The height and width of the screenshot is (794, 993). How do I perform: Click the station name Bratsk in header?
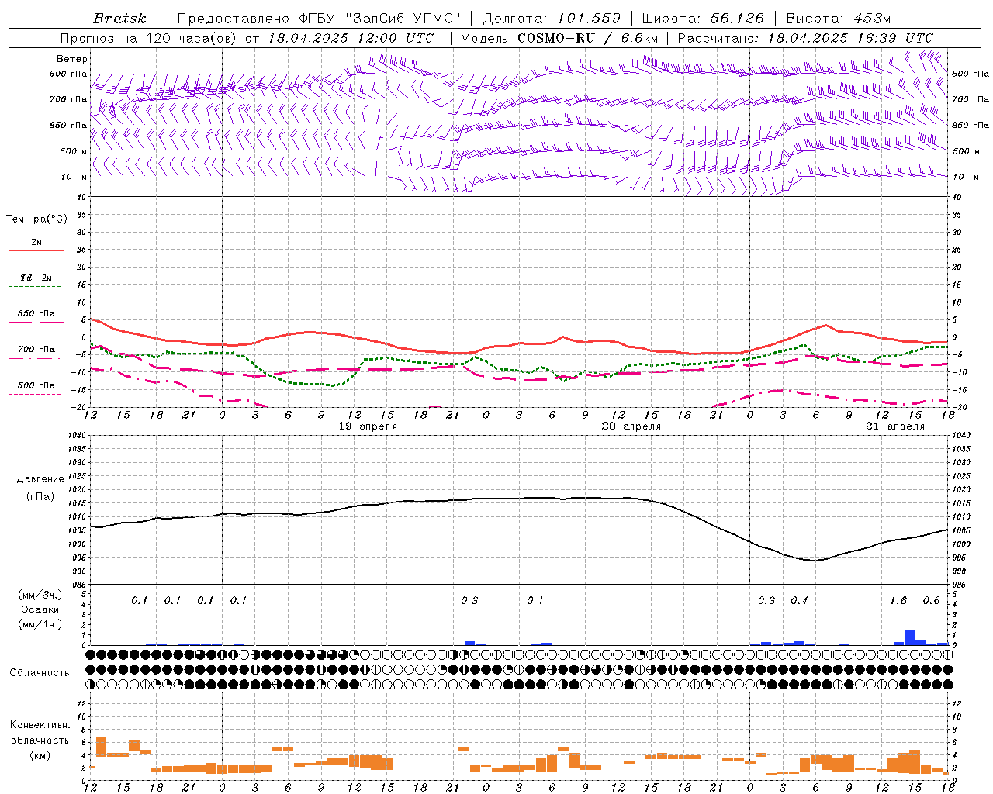coord(119,19)
